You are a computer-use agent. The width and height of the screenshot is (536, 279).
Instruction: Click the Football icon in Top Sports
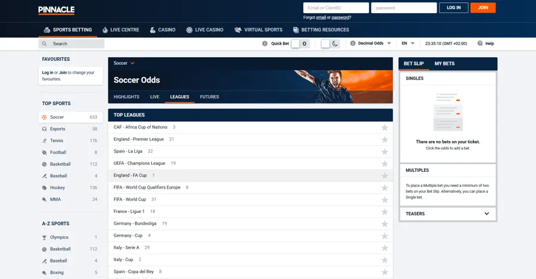click(45, 152)
